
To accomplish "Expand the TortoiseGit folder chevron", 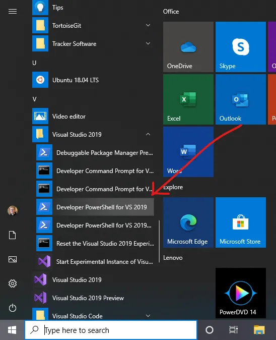I will tap(148, 25).
